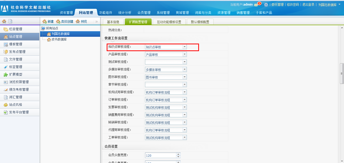Open the 会员管理 top menu
Image resolution: width=344 pixels, height=163 pixels.
pyautogui.click(x=144, y=13)
